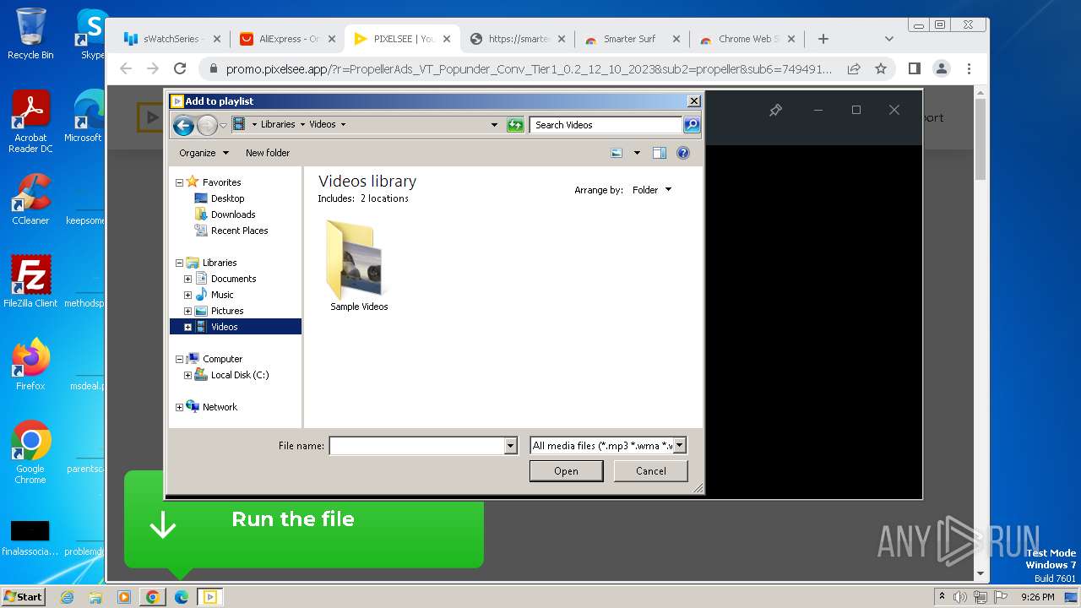This screenshot has height=608, width=1081.
Task: Click the green Run the file banner
Action: click(x=304, y=519)
